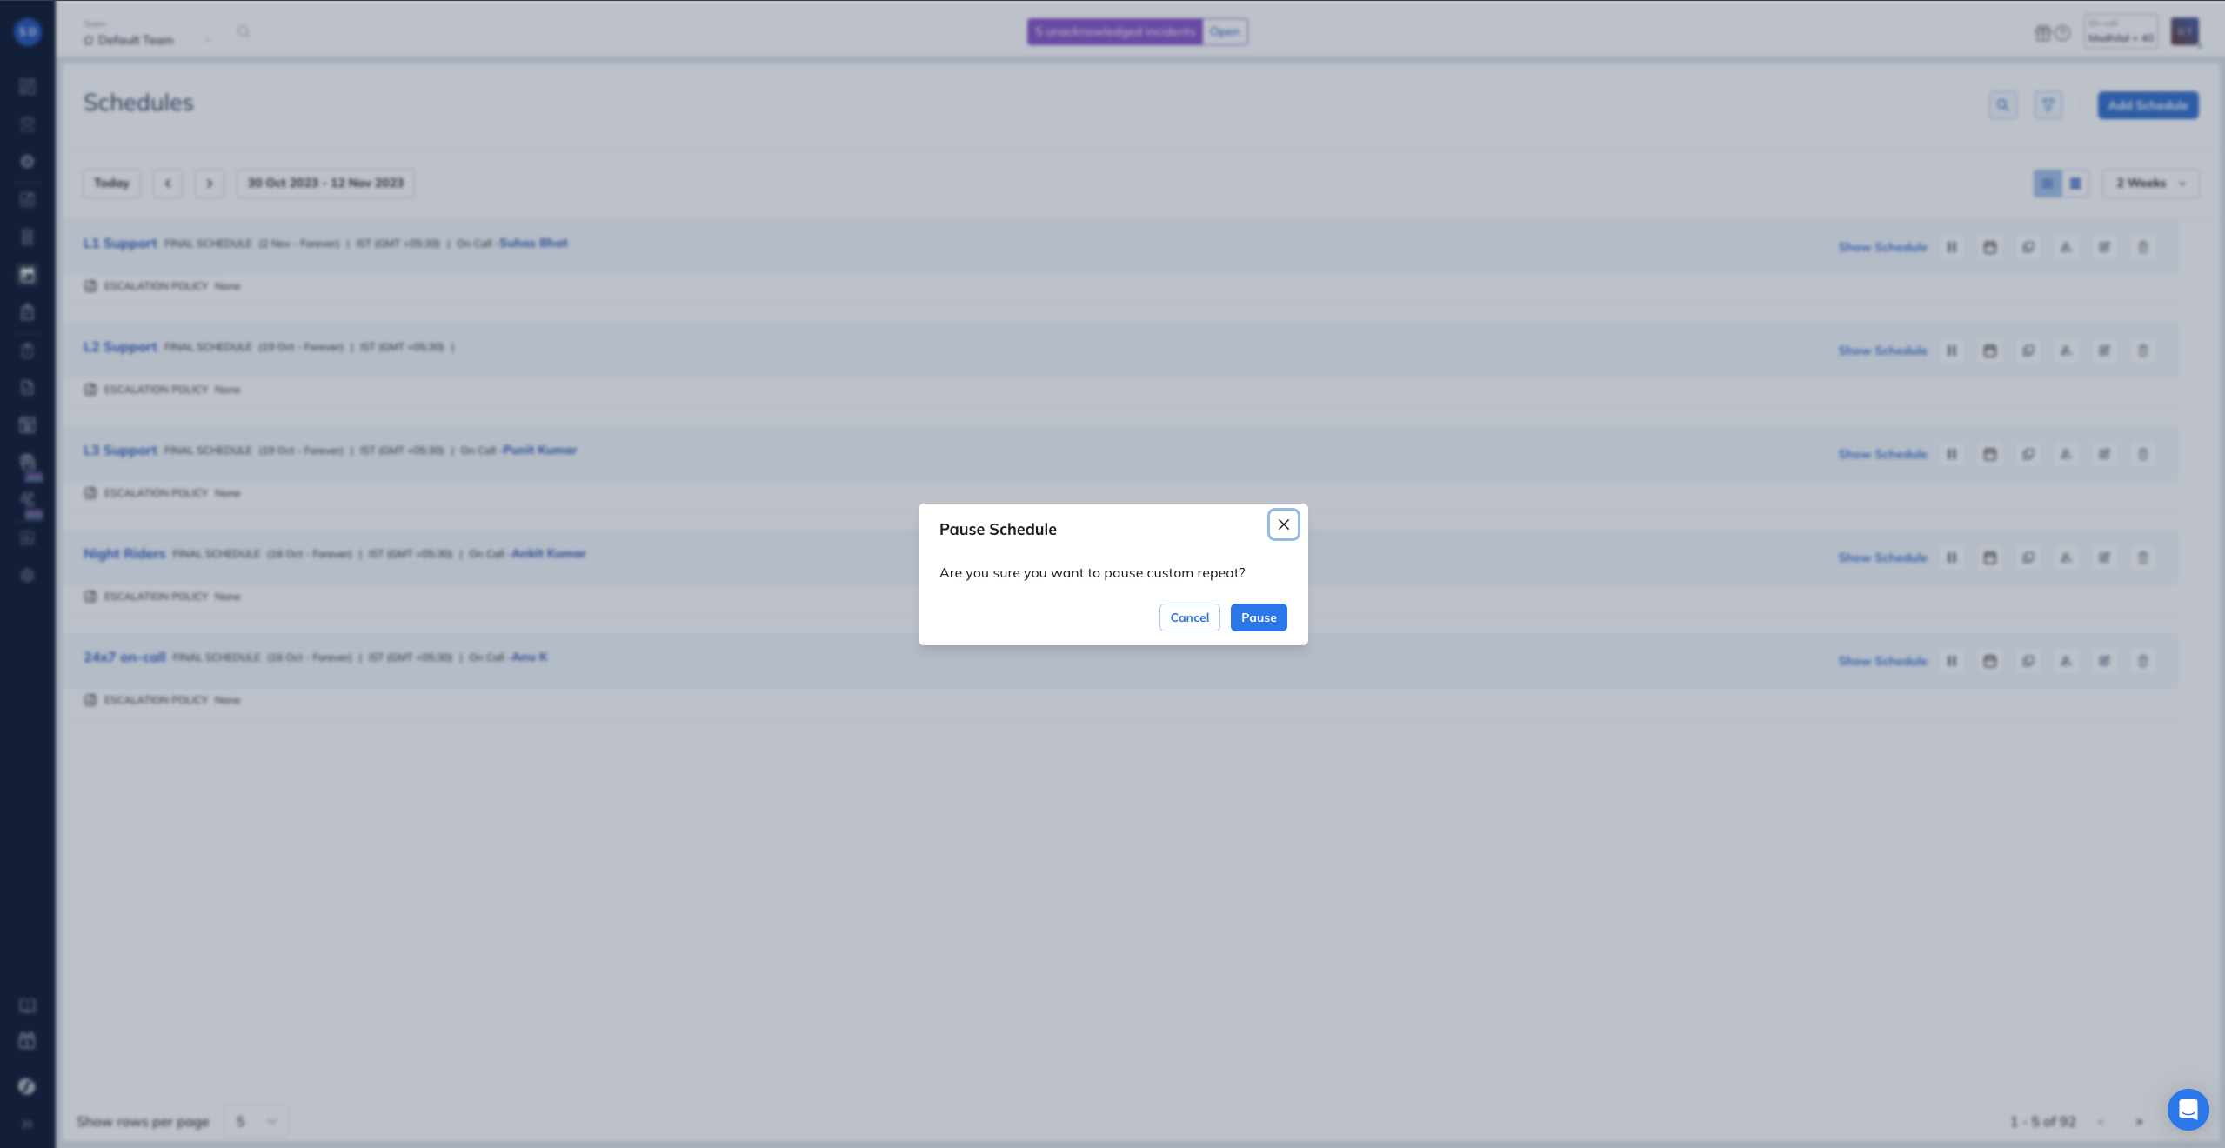
Task: Pause the L1 Support schedule
Action: [1952, 247]
